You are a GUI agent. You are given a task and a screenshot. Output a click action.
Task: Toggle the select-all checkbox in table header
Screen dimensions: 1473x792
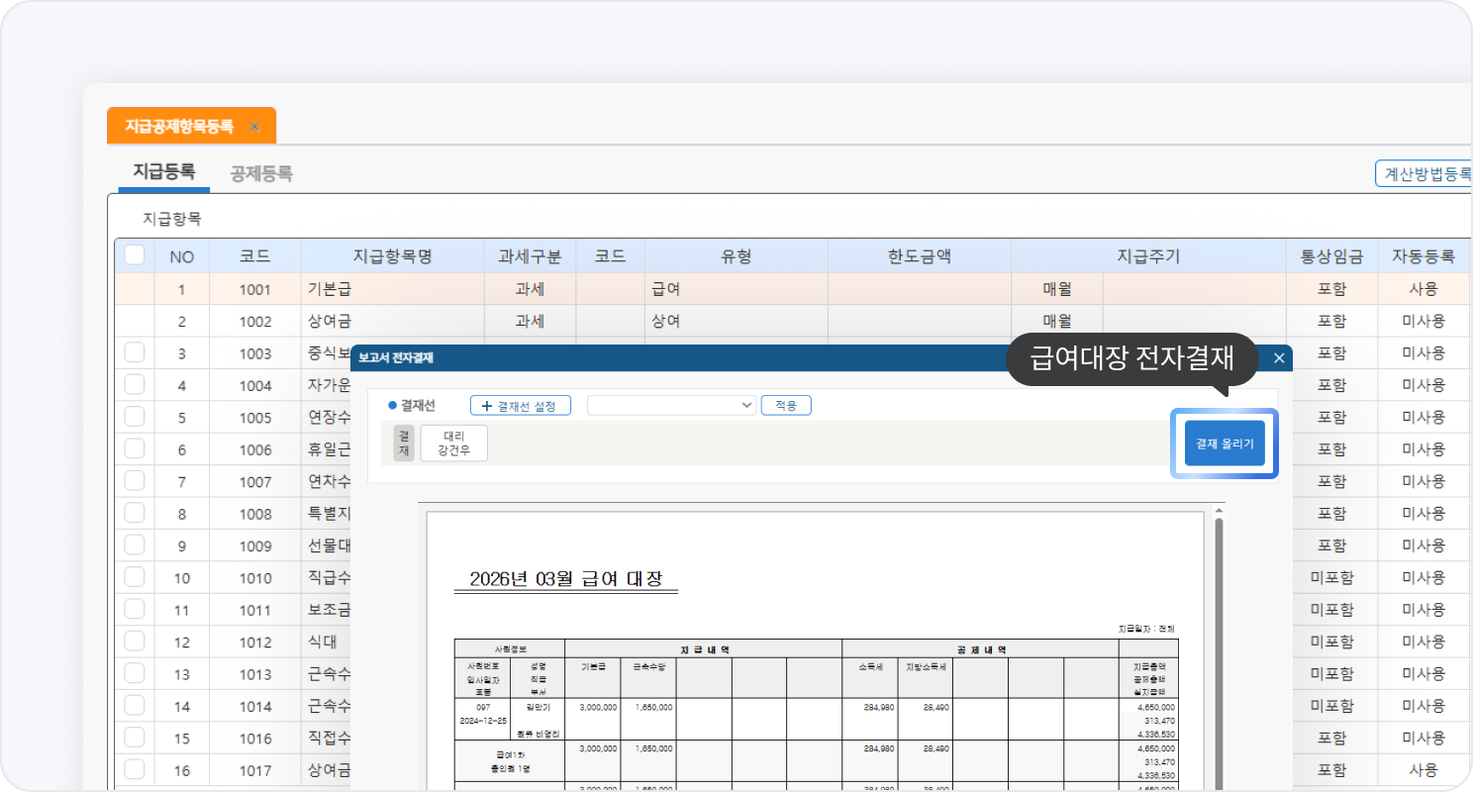pos(135,255)
